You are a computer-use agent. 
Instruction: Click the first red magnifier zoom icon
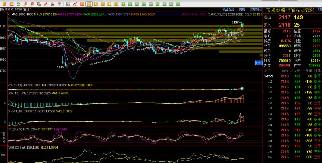tap(25, 4)
